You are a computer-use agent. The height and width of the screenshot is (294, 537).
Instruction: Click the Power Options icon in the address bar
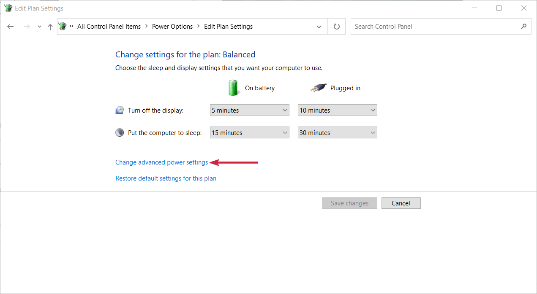[x=63, y=26]
